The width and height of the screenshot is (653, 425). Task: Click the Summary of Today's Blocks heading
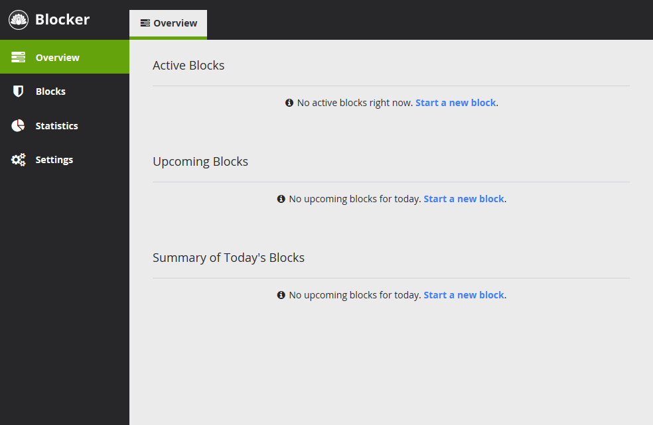click(228, 257)
